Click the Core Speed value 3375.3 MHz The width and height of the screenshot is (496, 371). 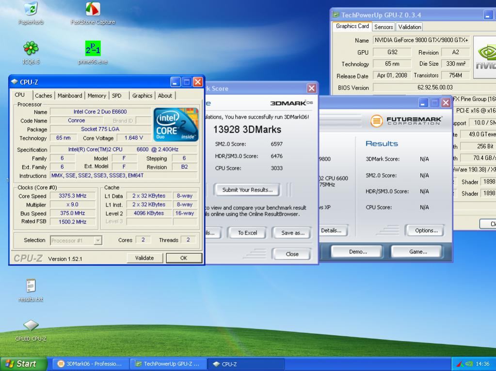(x=72, y=195)
